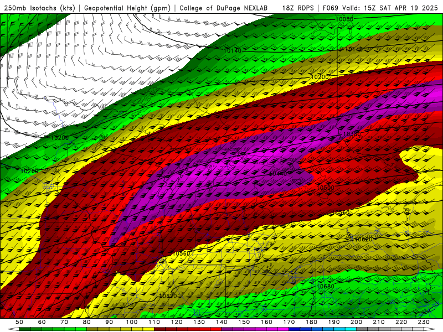Screen dimensions: 443x332
Task: Click the 100 knot legend label
Action: 132,322
